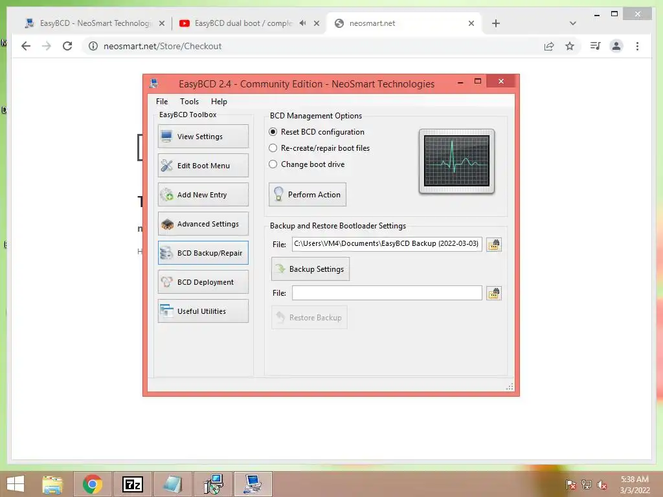Open Windows Start button
Screen dimensions: 663x497
pos(16,484)
